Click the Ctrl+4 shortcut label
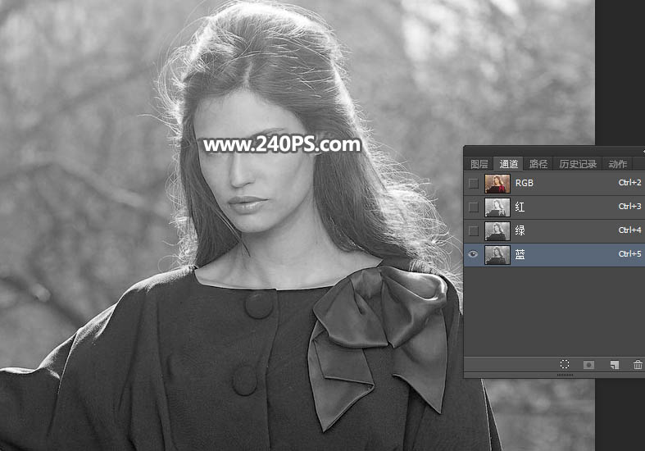The image size is (645, 451). point(629,230)
